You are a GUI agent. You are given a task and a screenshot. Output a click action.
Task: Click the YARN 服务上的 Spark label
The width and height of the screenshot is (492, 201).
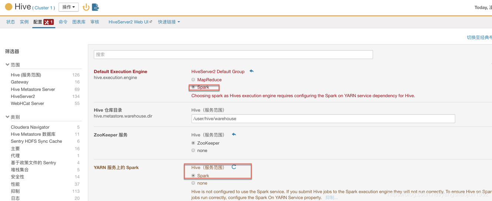pyautogui.click(x=116, y=168)
